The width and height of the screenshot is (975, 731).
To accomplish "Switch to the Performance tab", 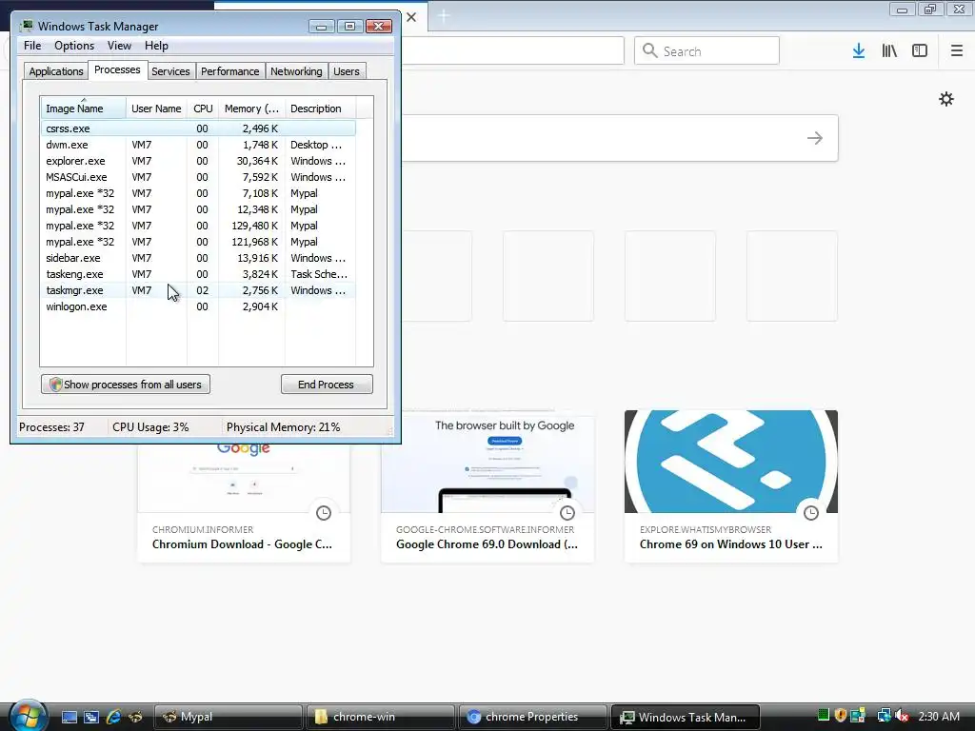I will pos(229,71).
